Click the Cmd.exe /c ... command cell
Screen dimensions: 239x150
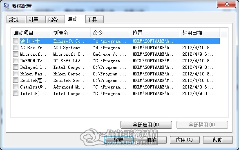click(x=109, y=54)
